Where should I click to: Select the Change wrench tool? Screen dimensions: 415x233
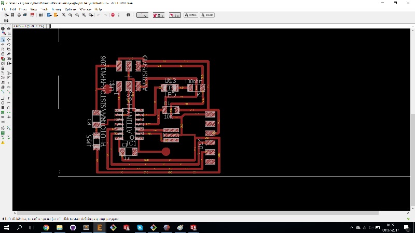pyautogui.click(x=8, y=54)
